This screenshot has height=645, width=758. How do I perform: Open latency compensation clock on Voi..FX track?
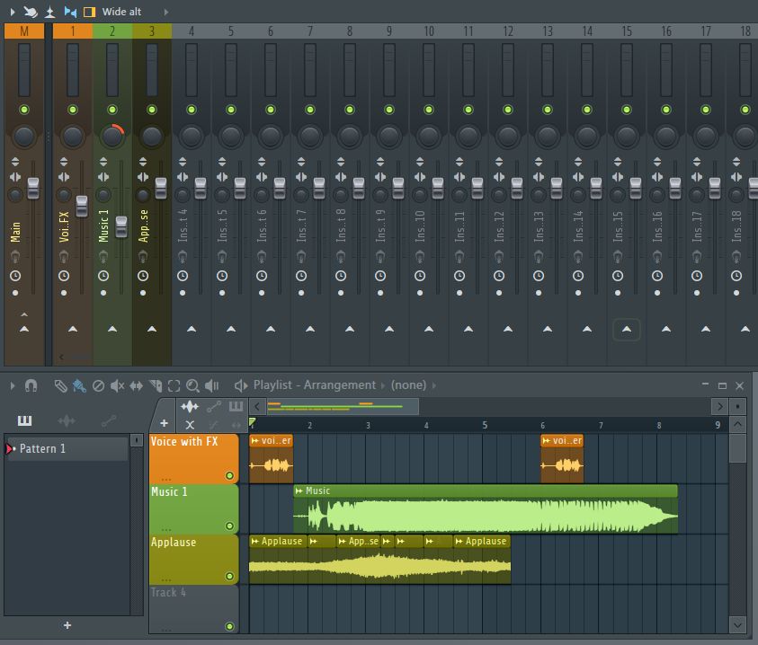[x=64, y=276]
